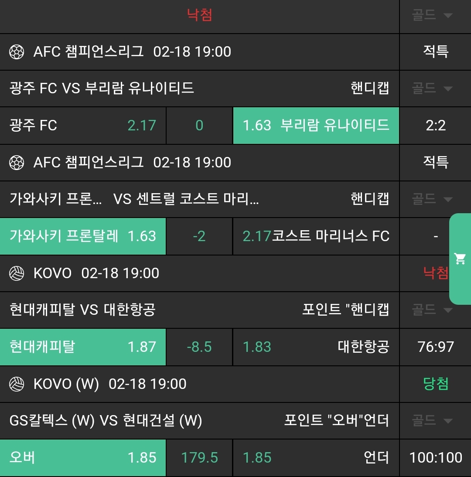The image size is (471, 477).
Task: Click the -8.5 handicap value
Action: click(199, 347)
